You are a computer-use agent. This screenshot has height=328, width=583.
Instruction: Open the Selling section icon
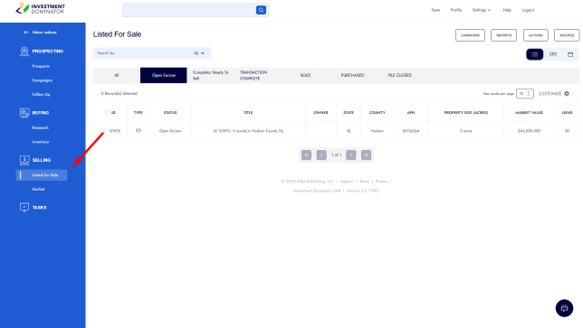(24, 160)
